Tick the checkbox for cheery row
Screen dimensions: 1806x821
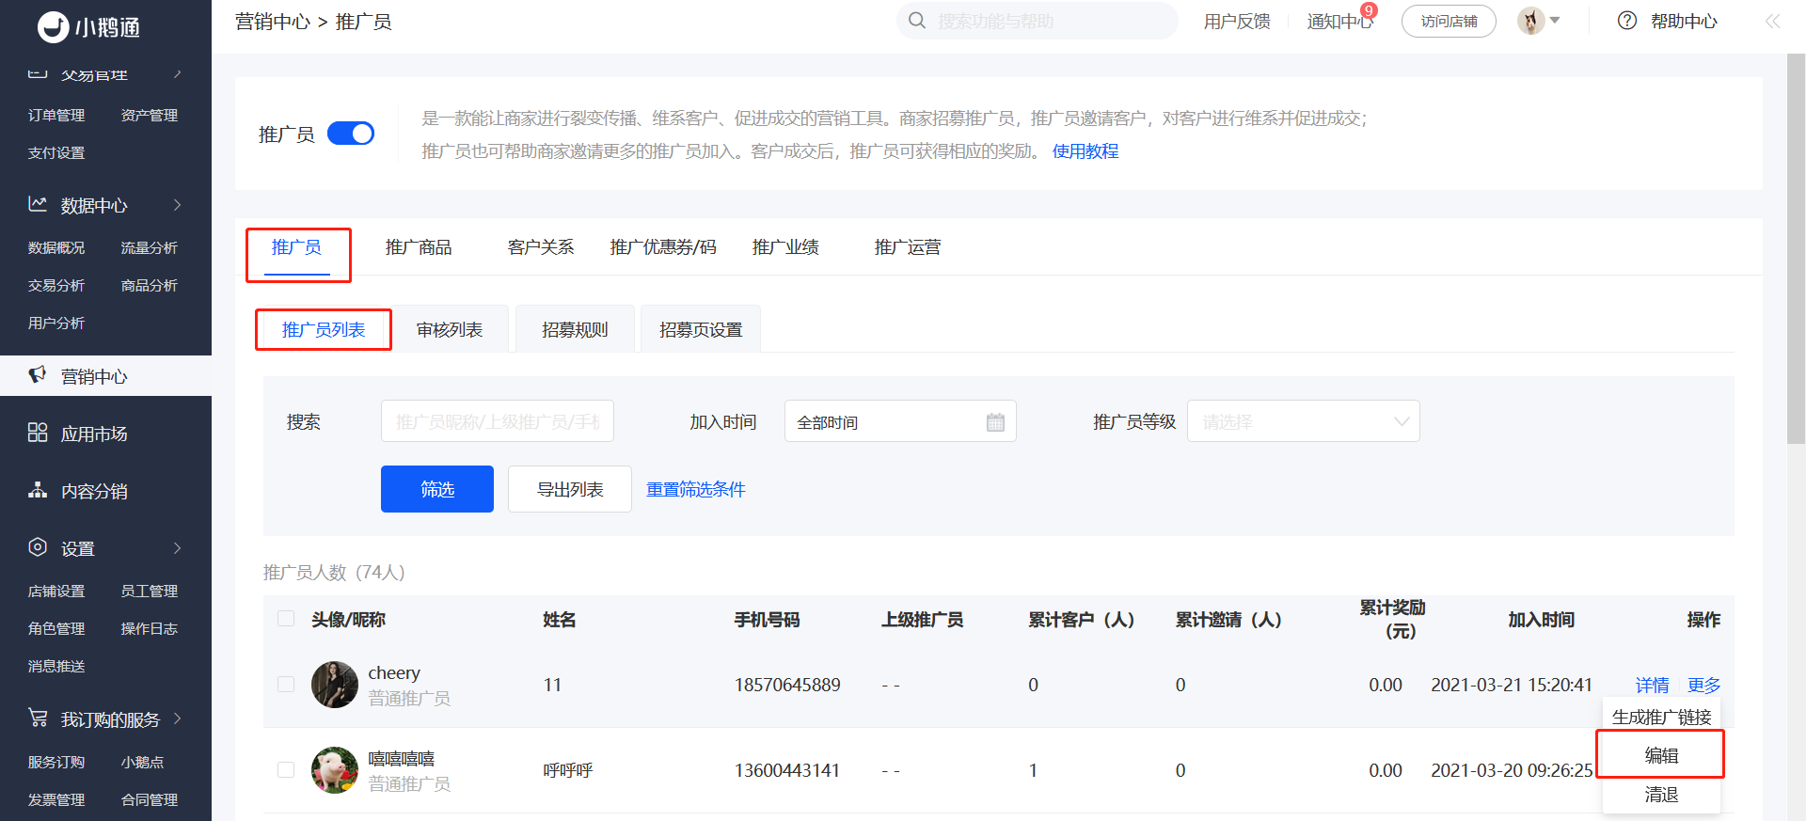tap(286, 685)
